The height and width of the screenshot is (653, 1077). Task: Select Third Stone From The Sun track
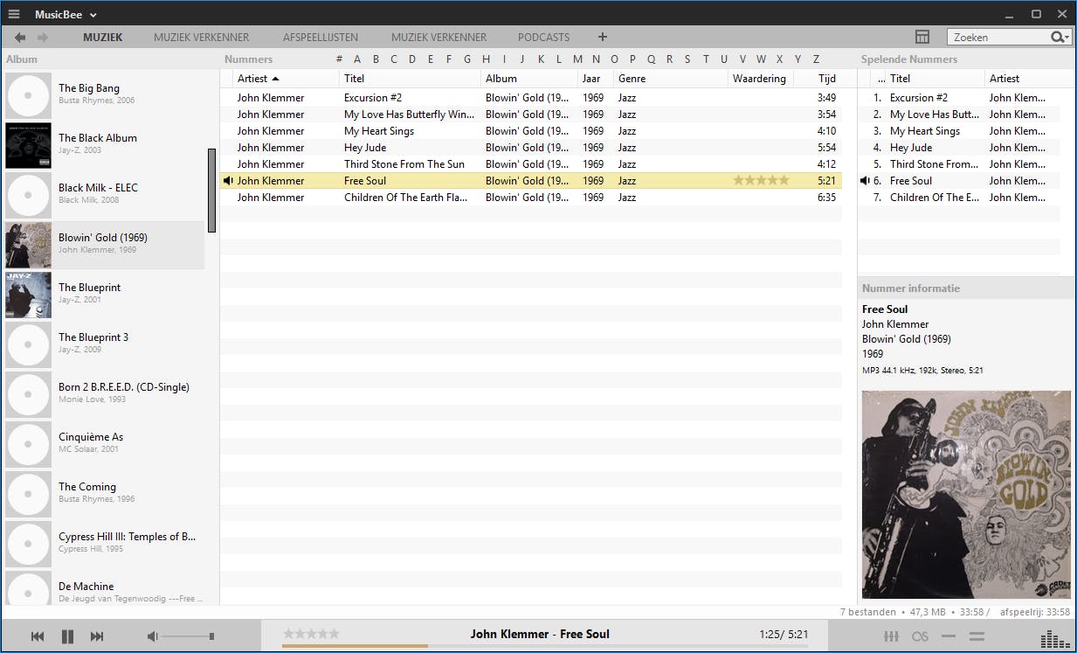531,164
